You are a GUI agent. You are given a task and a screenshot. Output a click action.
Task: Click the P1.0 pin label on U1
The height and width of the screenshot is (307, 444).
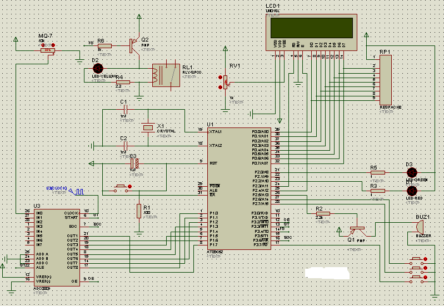tap(214, 213)
